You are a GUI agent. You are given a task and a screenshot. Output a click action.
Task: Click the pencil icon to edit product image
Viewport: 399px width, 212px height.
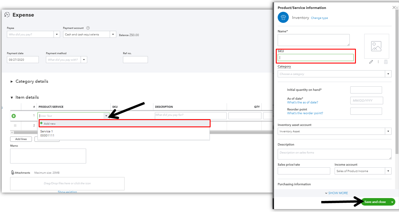pos(371,62)
